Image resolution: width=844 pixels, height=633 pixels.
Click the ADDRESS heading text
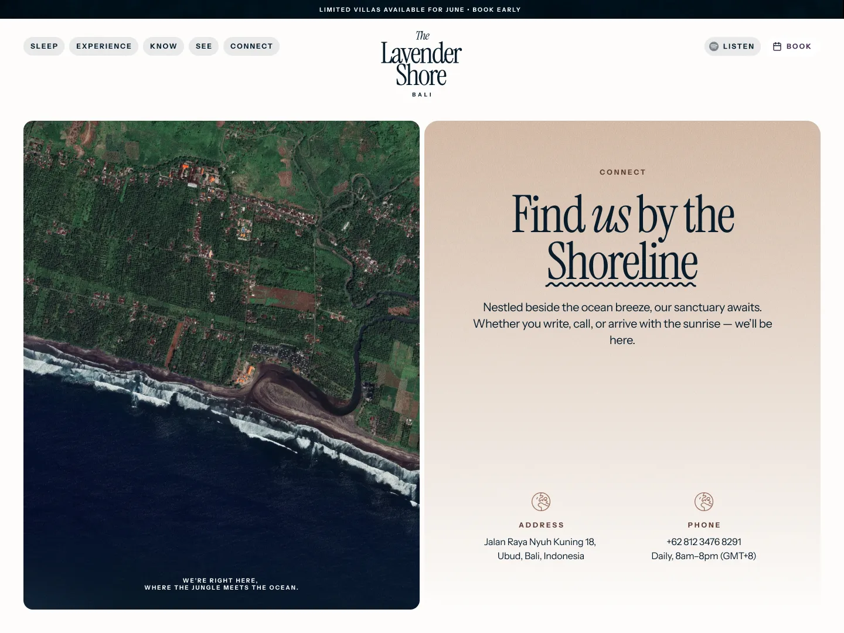(x=542, y=525)
